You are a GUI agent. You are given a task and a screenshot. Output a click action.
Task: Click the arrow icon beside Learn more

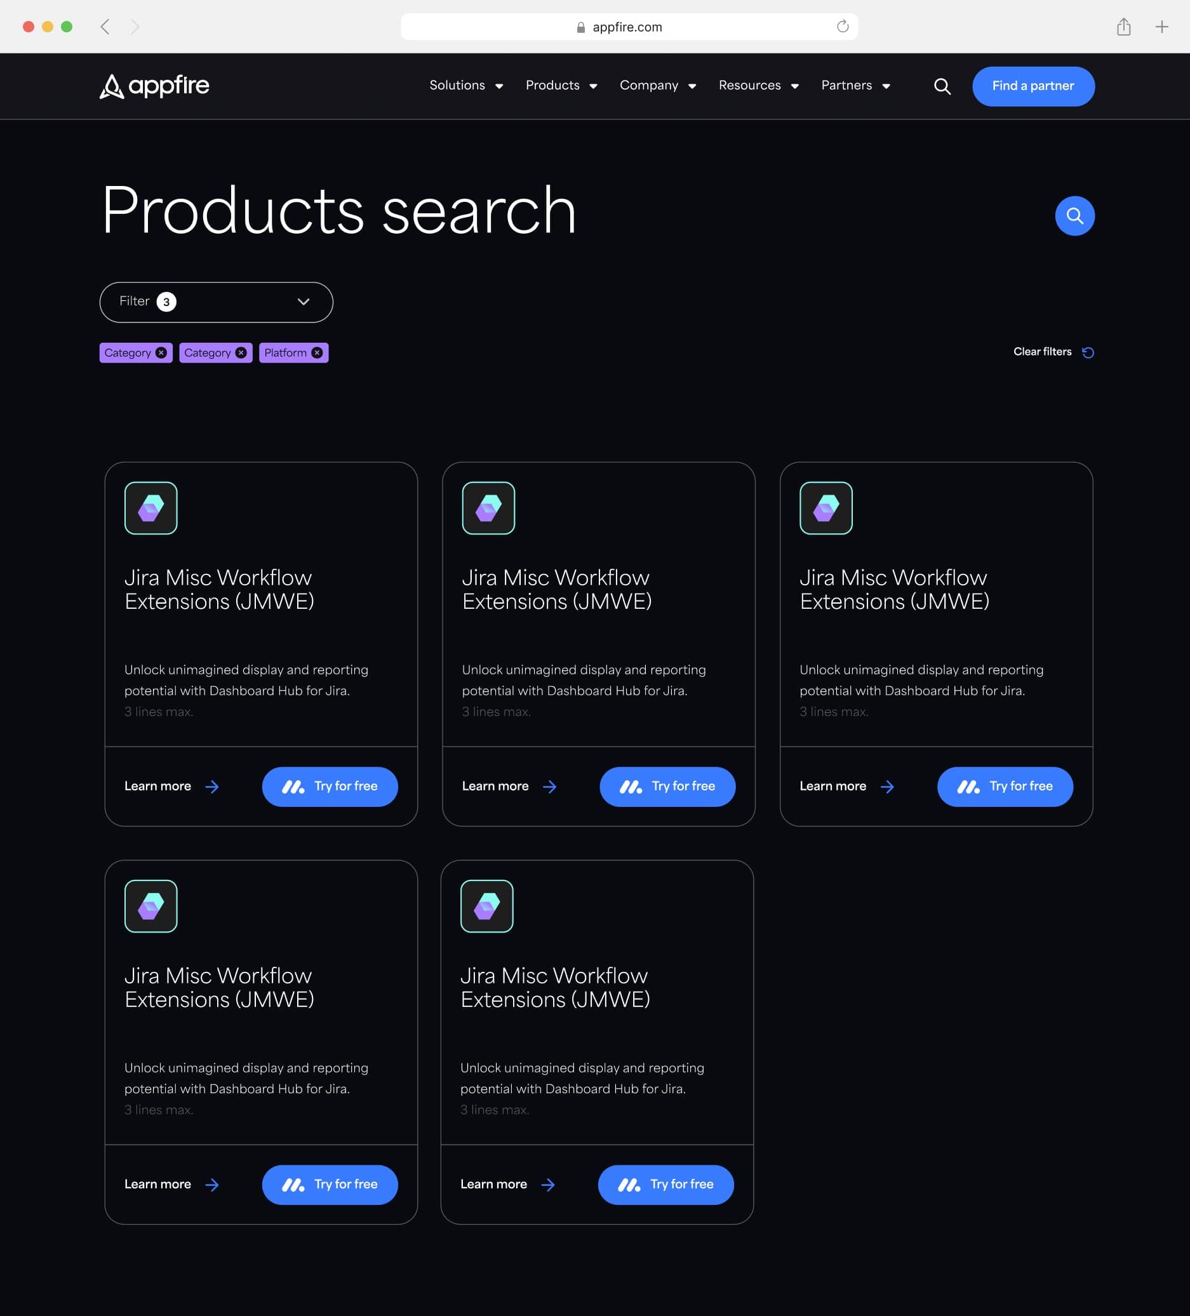coord(212,787)
